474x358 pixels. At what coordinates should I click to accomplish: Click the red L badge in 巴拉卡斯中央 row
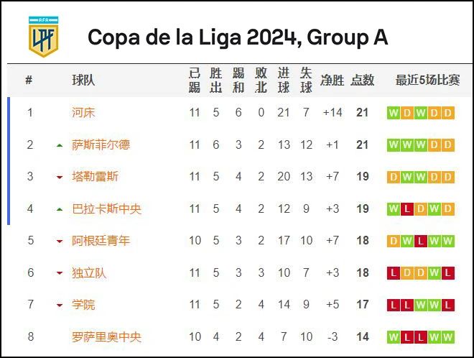(407, 208)
